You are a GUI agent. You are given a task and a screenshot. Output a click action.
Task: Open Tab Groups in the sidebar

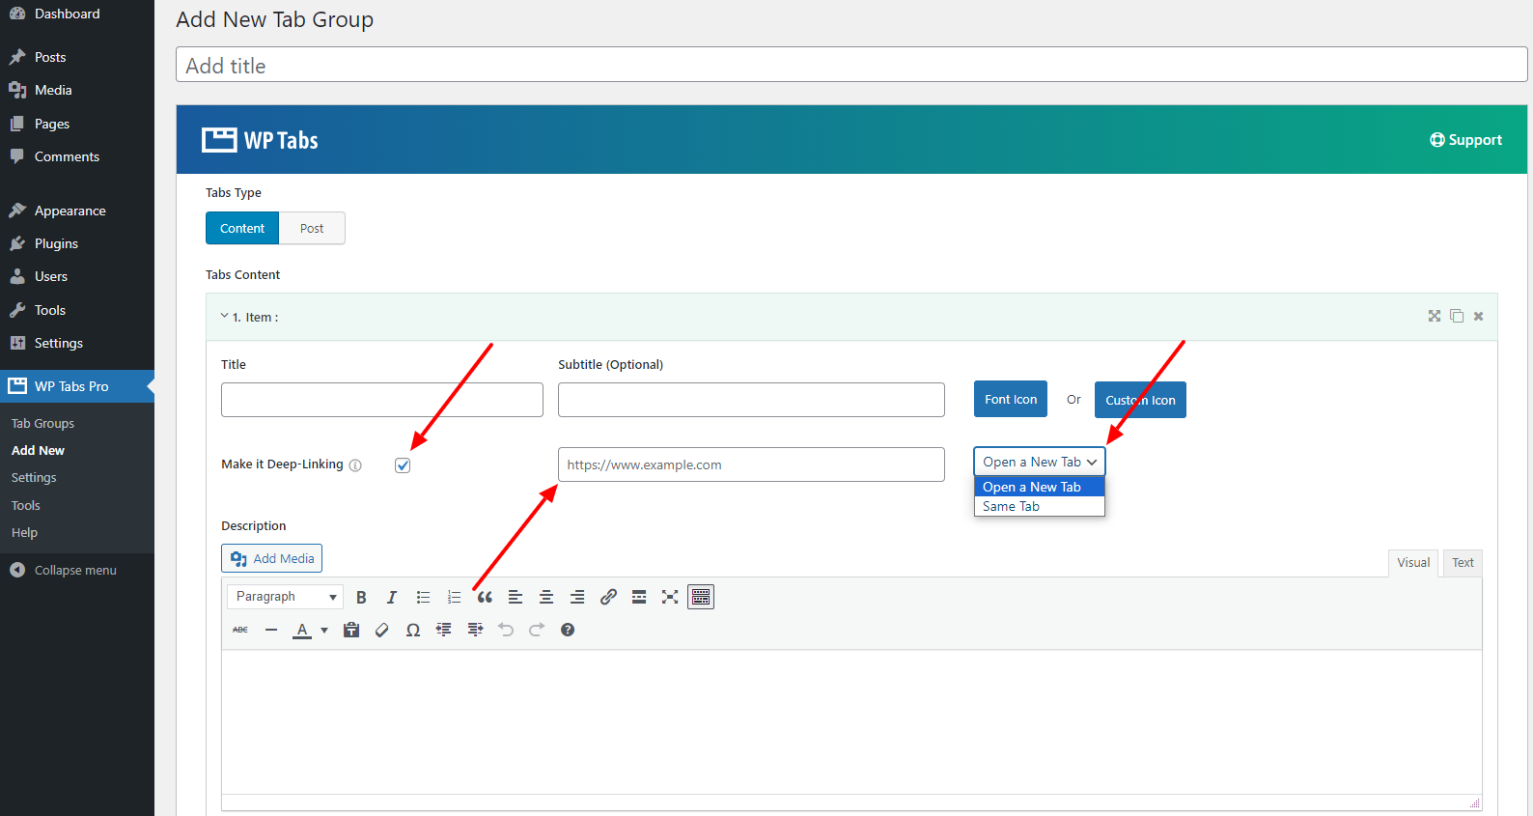(x=42, y=423)
